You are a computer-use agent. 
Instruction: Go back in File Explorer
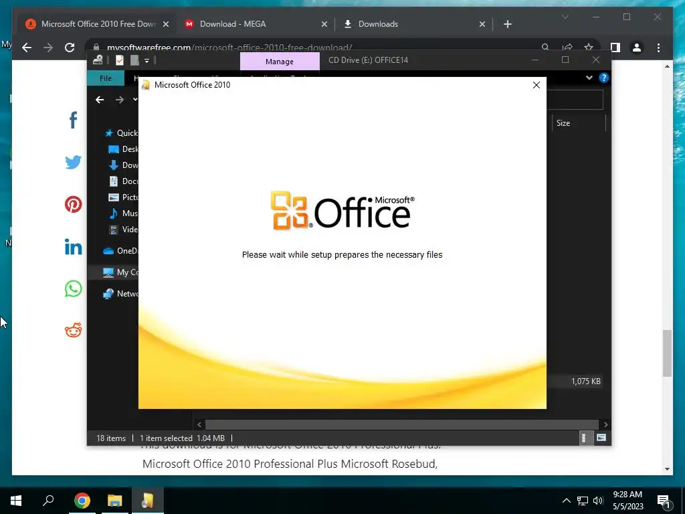tap(100, 100)
